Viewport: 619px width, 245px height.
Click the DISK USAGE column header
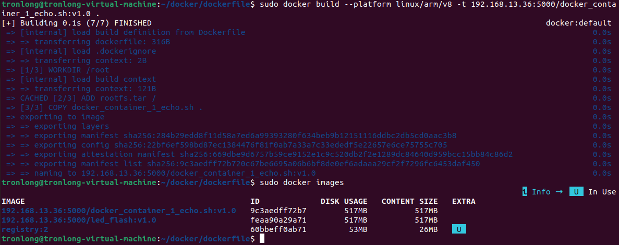point(344,201)
